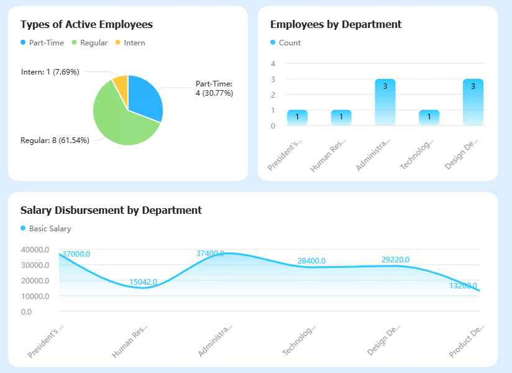Click the Salary Disbursement by Department title
Screen dimensions: 512x373
pyautogui.click(x=111, y=210)
